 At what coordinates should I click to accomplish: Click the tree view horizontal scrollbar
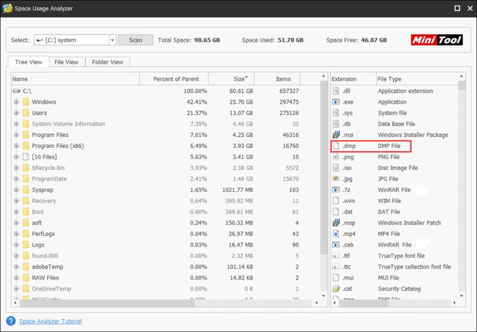pyautogui.click(x=106, y=303)
